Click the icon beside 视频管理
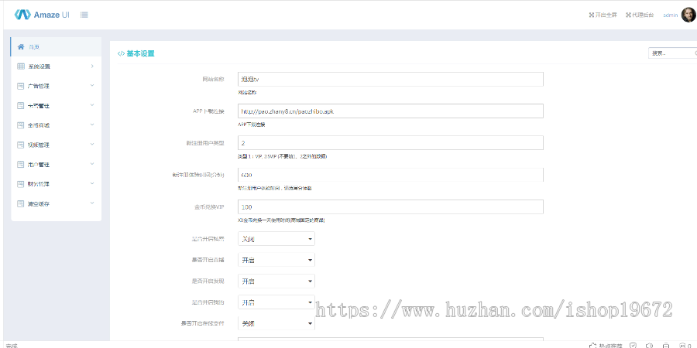 pyautogui.click(x=20, y=145)
